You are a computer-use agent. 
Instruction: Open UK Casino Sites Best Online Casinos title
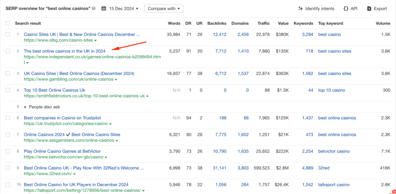click(x=79, y=74)
